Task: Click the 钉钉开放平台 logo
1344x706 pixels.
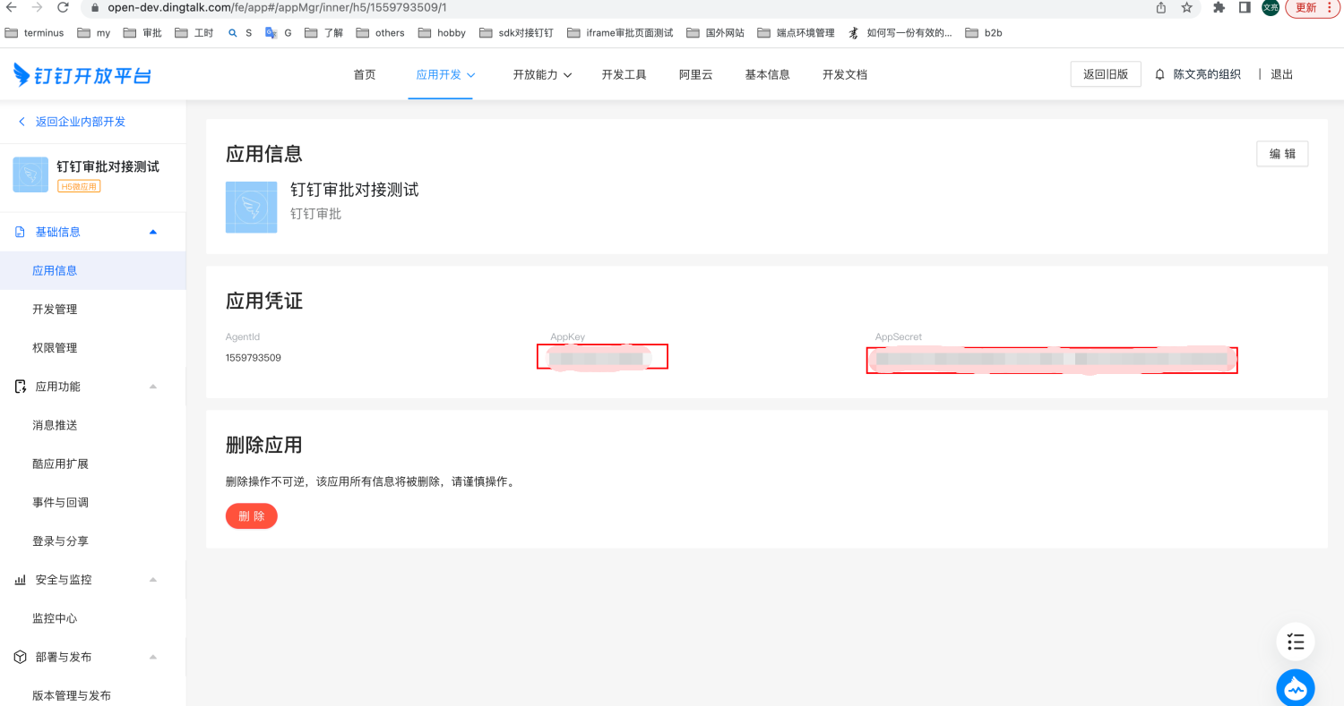Action: click(82, 74)
